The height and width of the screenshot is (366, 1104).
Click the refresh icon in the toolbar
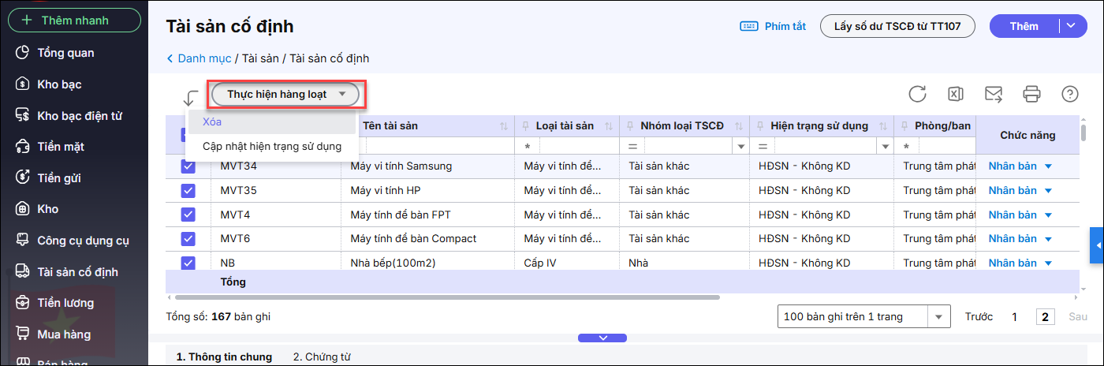point(917,95)
